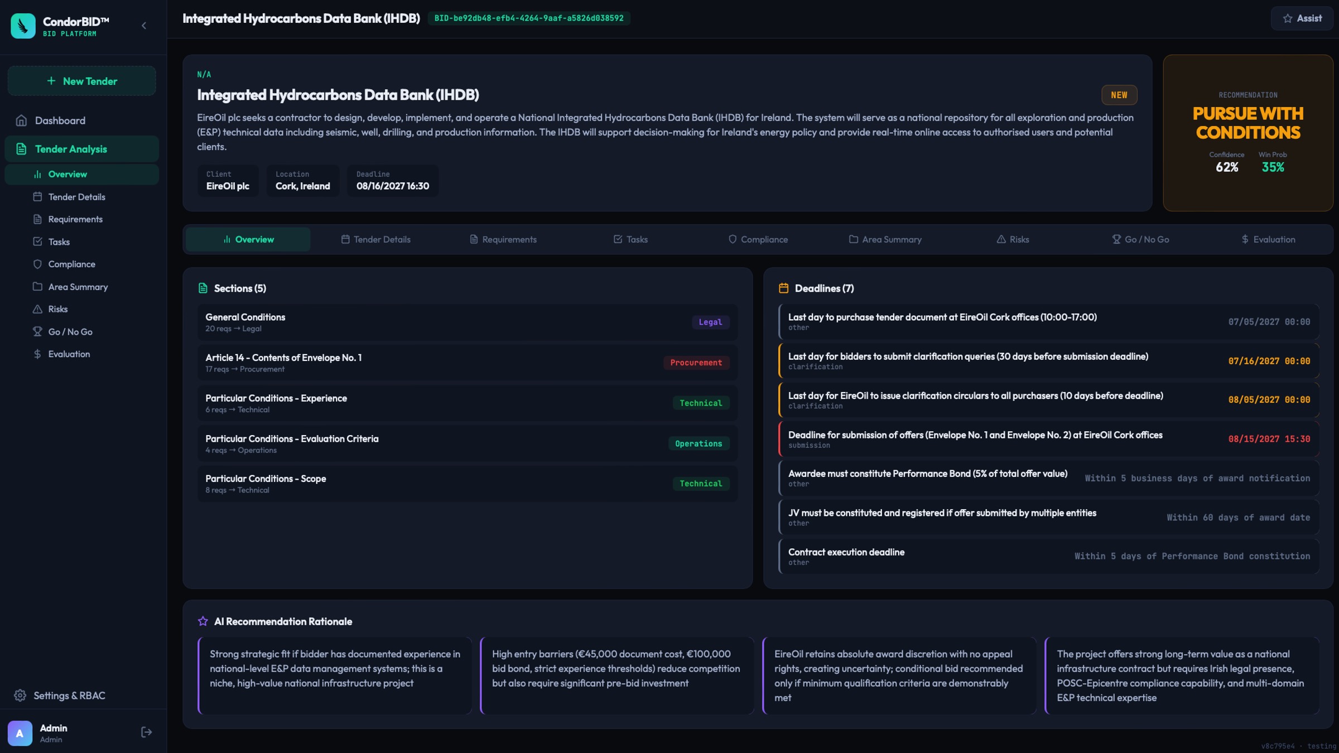Switch to the Tender Details tab
This screenshot has width=1339, height=753.
click(x=375, y=239)
